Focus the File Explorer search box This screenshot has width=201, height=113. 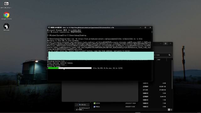click(163, 55)
